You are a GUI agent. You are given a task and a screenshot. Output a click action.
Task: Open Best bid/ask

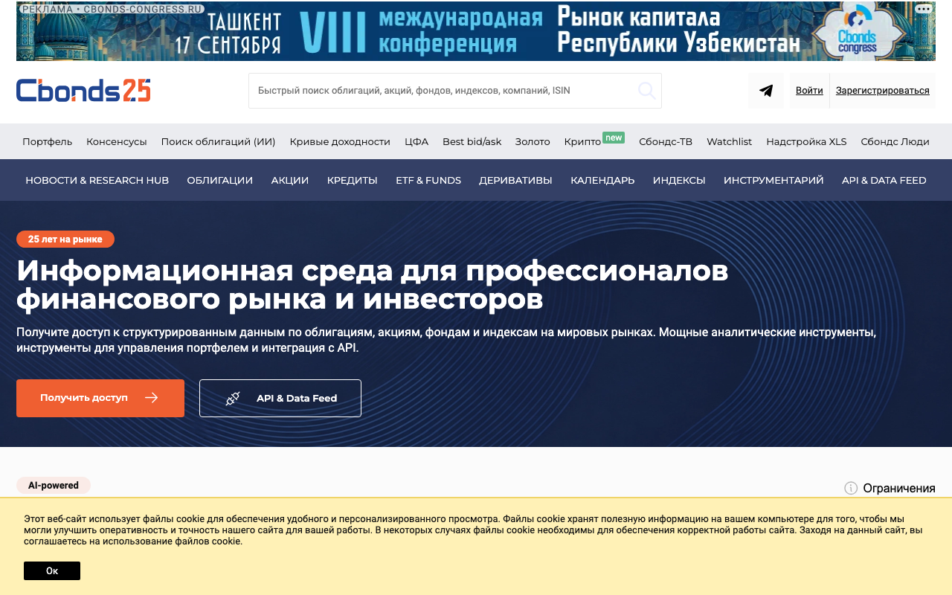[472, 141]
